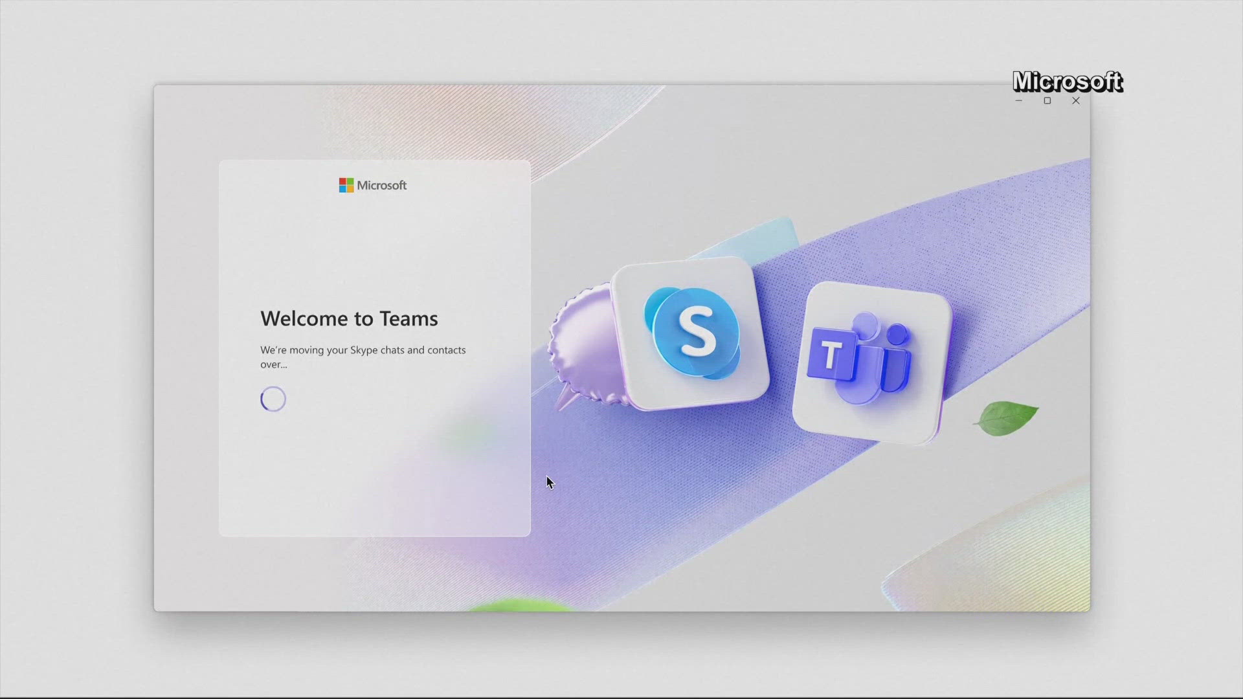Click the "Welcome to Teams" heading

pos(349,318)
